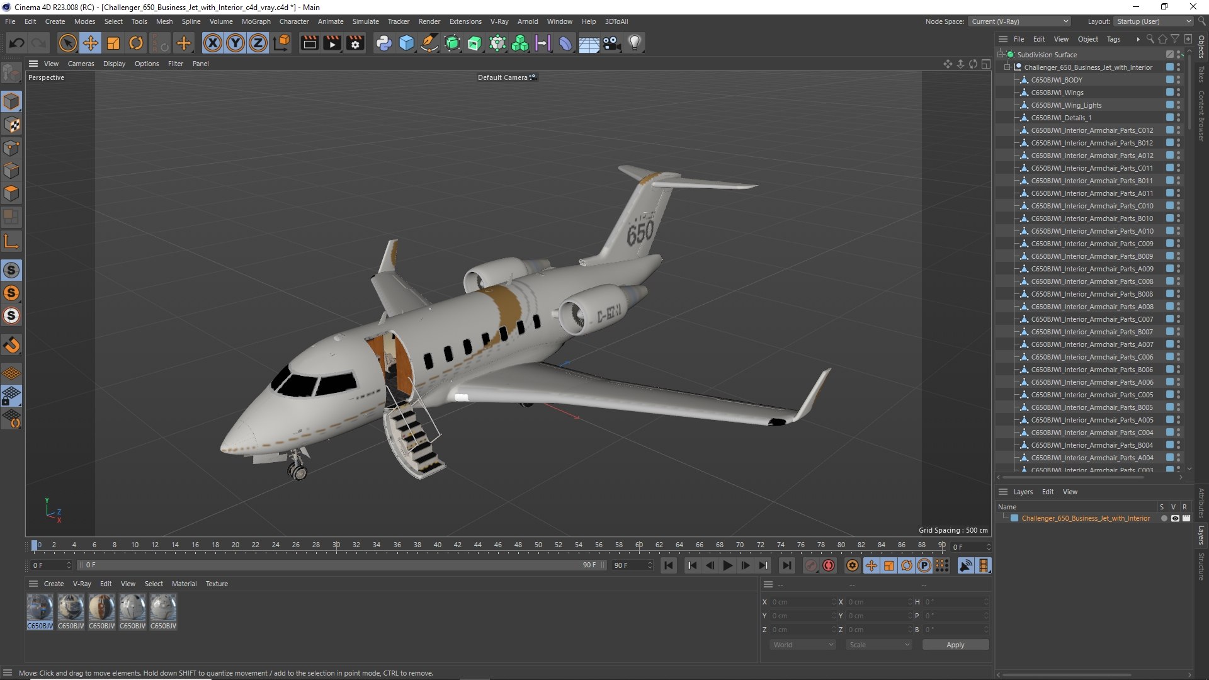Open the Extensions menu
Viewport: 1209px width, 680px height.
(465, 21)
